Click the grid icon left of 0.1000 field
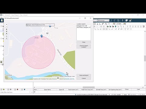 [x=114, y=24]
